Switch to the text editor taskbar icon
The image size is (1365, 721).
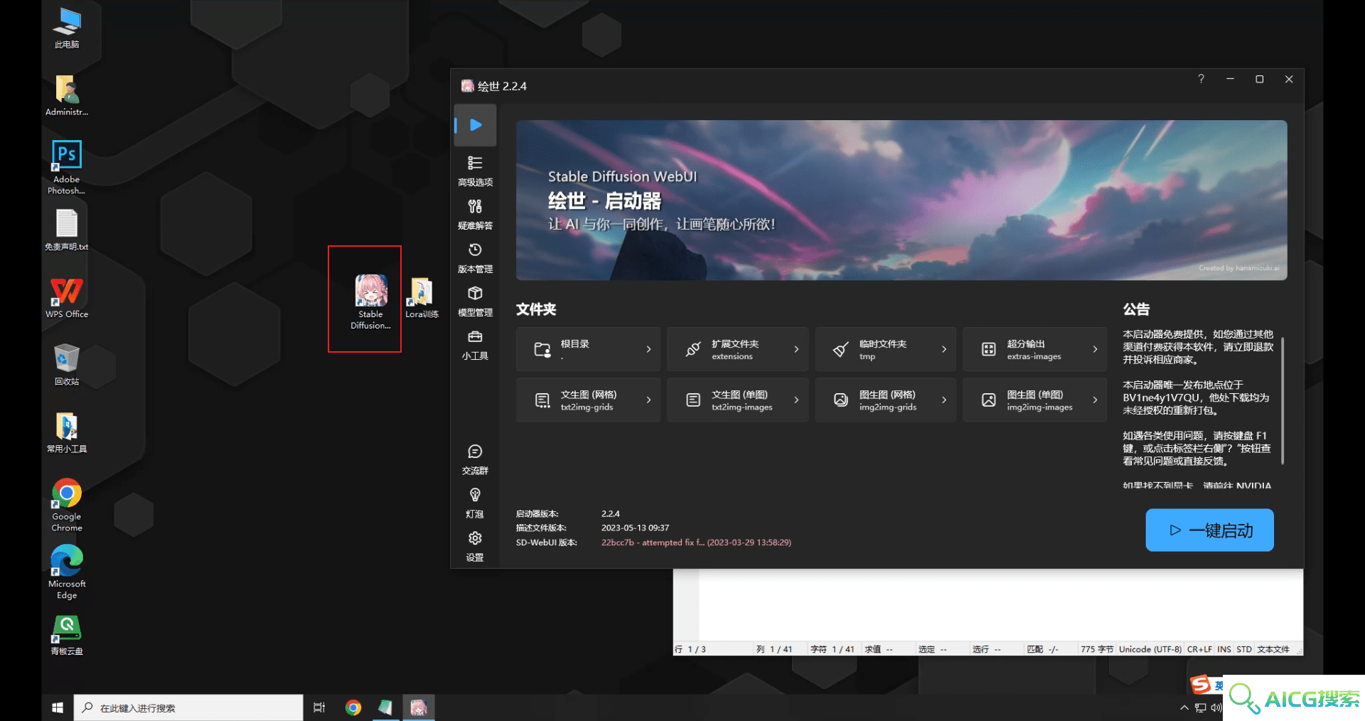click(x=385, y=707)
